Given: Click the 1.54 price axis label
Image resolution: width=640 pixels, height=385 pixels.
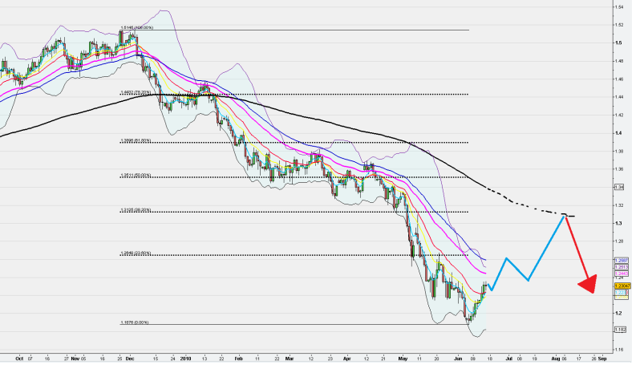Looking at the screenshot, I should click(619, 7).
